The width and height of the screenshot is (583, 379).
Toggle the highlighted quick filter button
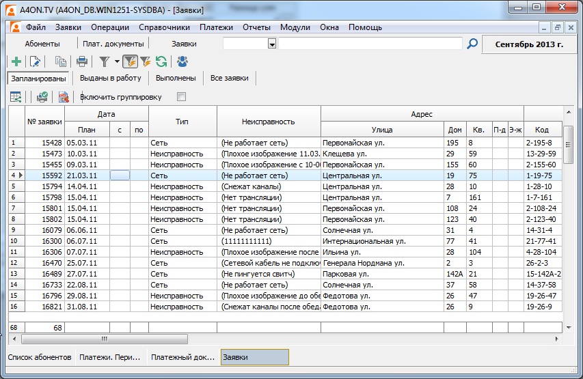click(x=130, y=61)
